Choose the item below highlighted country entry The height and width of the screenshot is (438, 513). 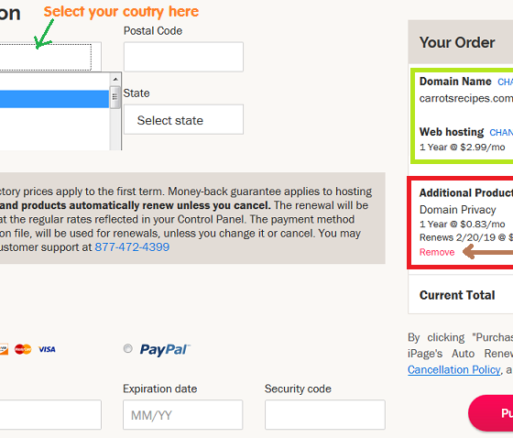click(54, 116)
